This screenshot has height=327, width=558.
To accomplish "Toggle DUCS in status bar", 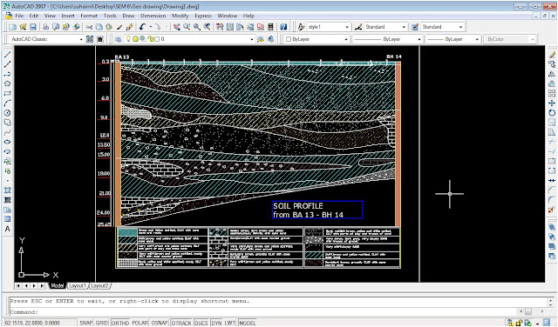I will pos(201,323).
